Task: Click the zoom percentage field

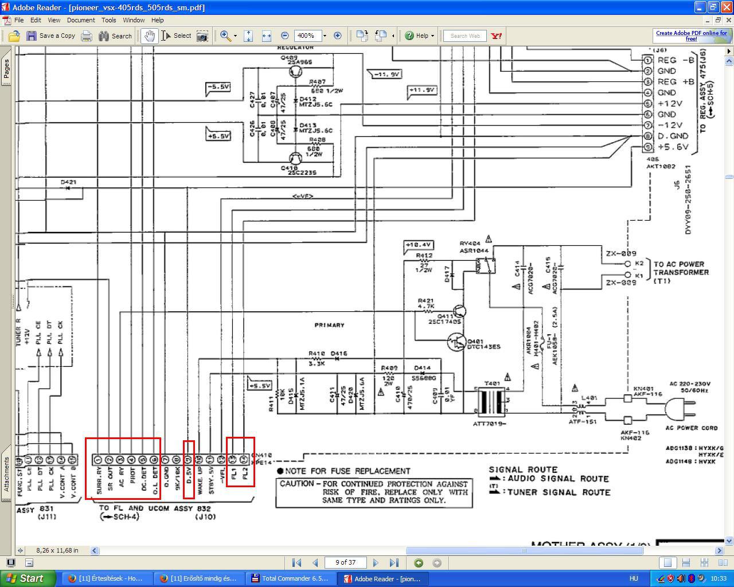Action: (307, 36)
